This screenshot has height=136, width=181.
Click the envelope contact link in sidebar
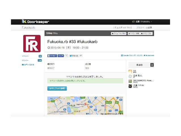[x=28, y=64]
